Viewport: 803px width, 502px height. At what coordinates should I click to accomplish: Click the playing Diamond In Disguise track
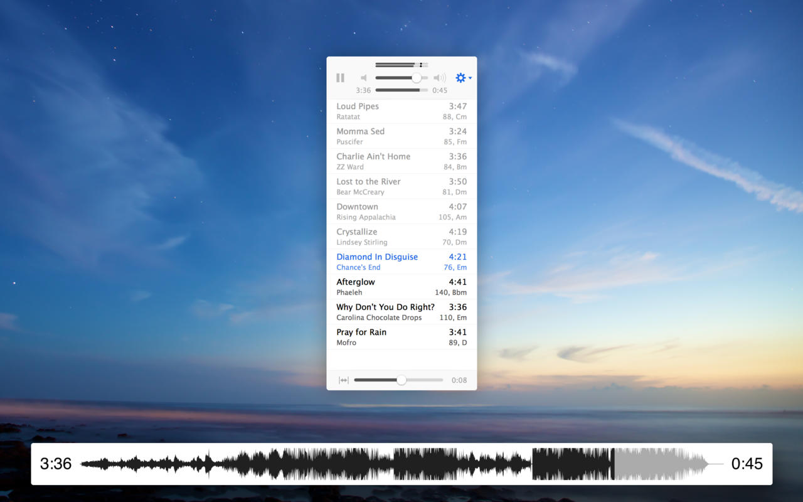[401, 262]
